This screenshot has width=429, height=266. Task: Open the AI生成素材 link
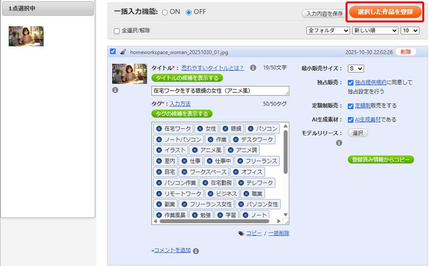point(368,119)
